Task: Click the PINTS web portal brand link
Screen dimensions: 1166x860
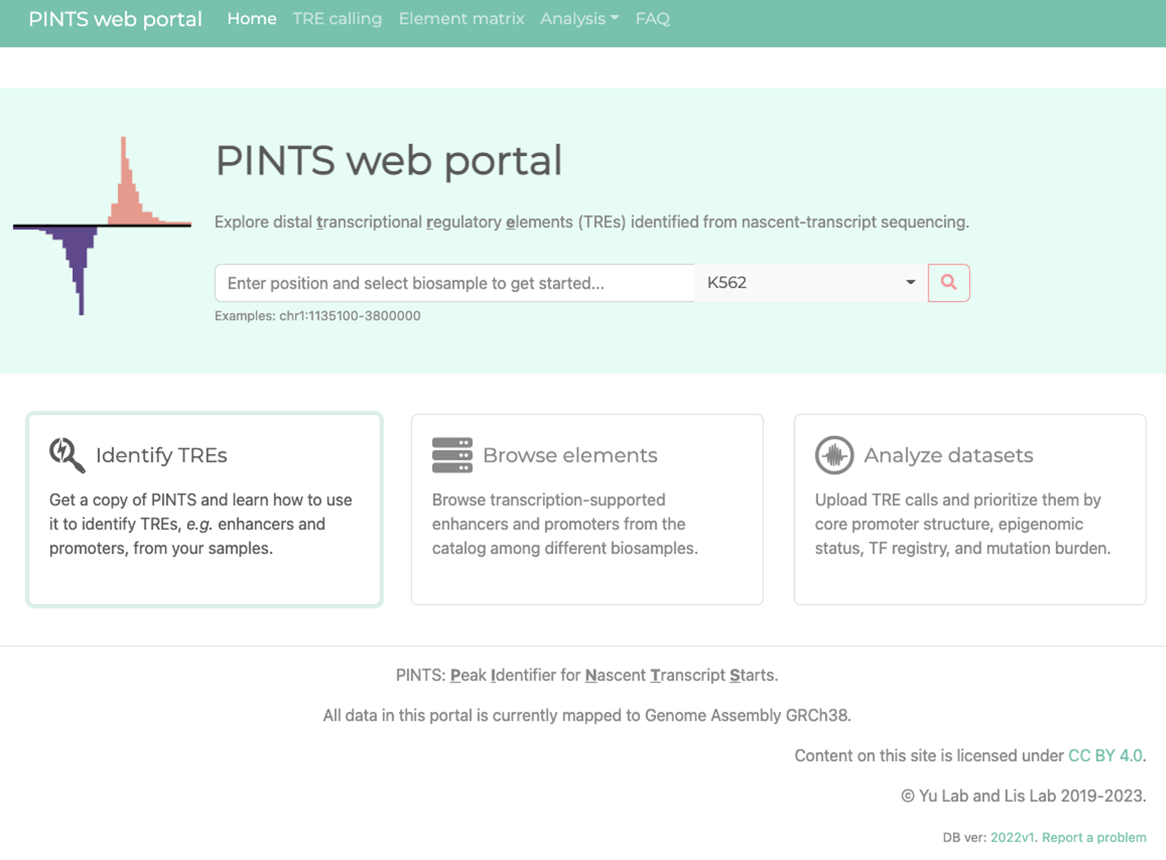Action: (115, 19)
